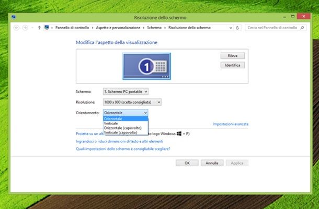Choose Verticale (capovolto) orientation option
Screen dimensions: 319x209
tap(126, 132)
